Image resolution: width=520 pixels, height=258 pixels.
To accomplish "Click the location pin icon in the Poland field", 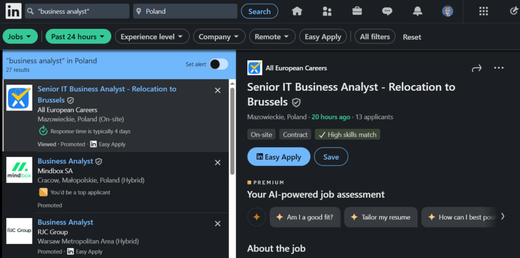I will click(139, 11).
